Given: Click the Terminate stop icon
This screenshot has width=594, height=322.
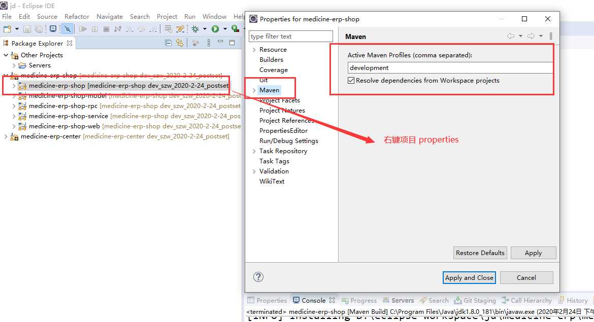Looking at the screenshot, I should click(x=106, y=29).
